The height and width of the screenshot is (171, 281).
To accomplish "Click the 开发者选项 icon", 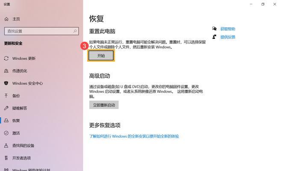I will pyautogui.click(x=6, y=158).
